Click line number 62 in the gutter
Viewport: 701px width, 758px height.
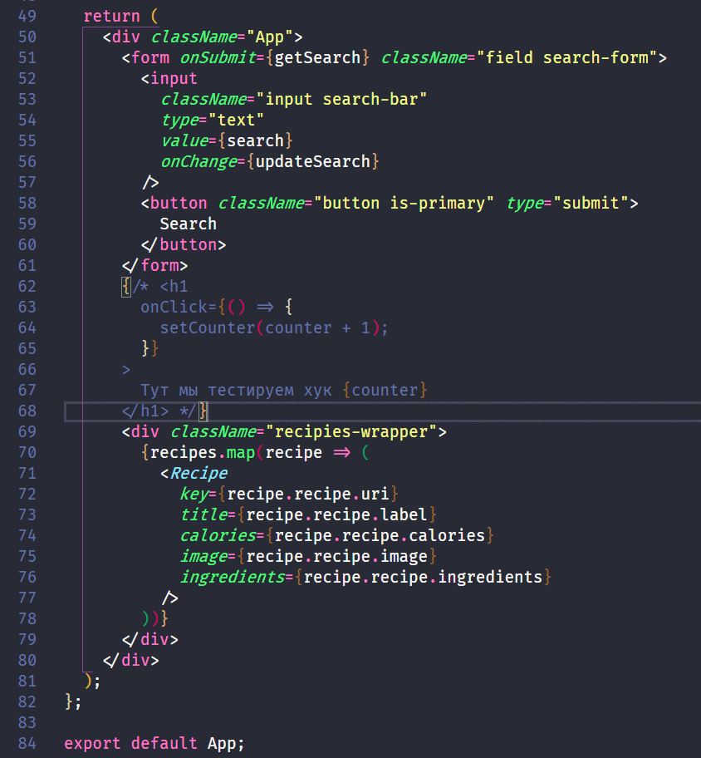pos(27,286)
